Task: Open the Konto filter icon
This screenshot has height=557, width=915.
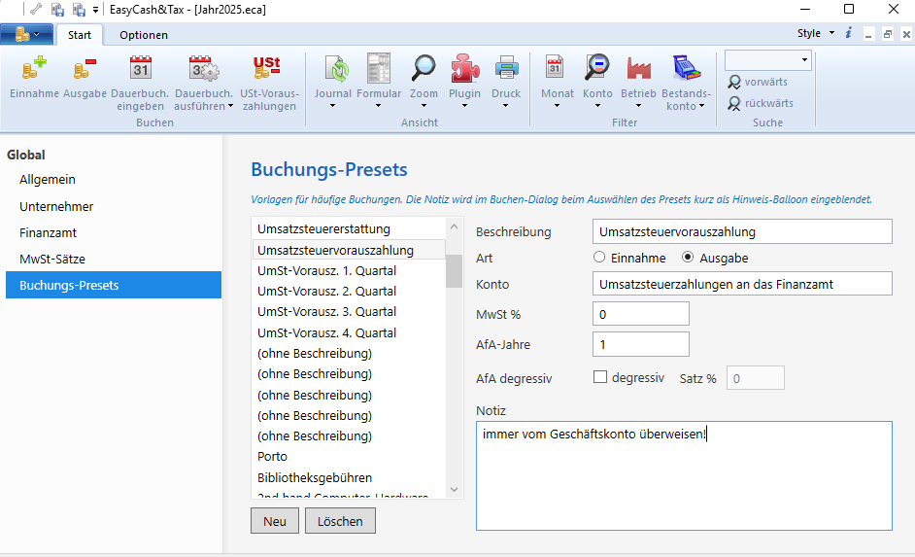Action: (597, 68)
